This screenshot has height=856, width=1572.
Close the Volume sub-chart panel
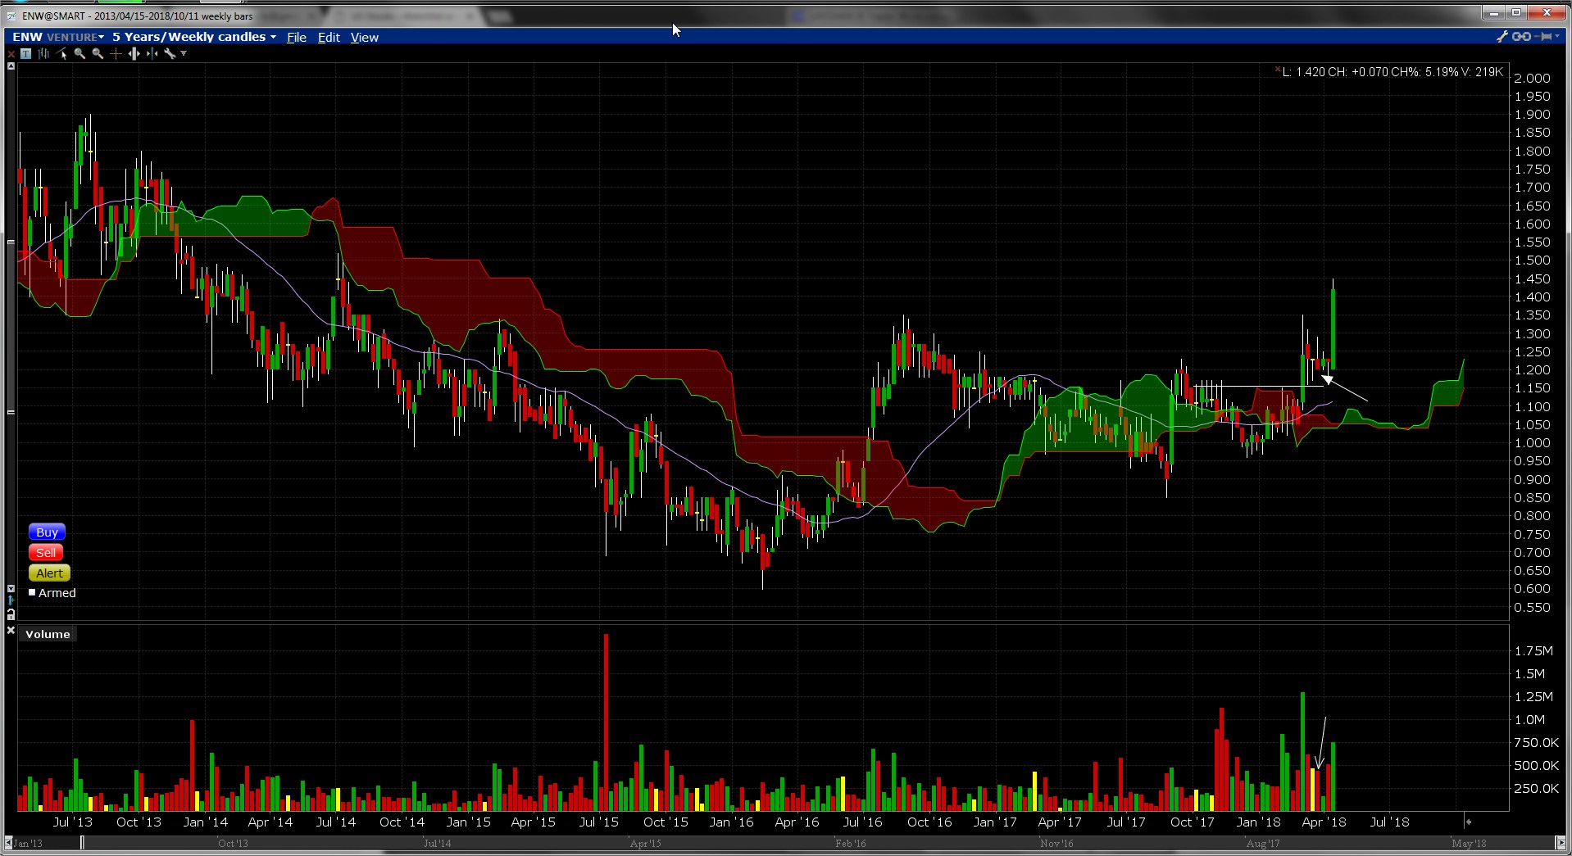point(11,631)
